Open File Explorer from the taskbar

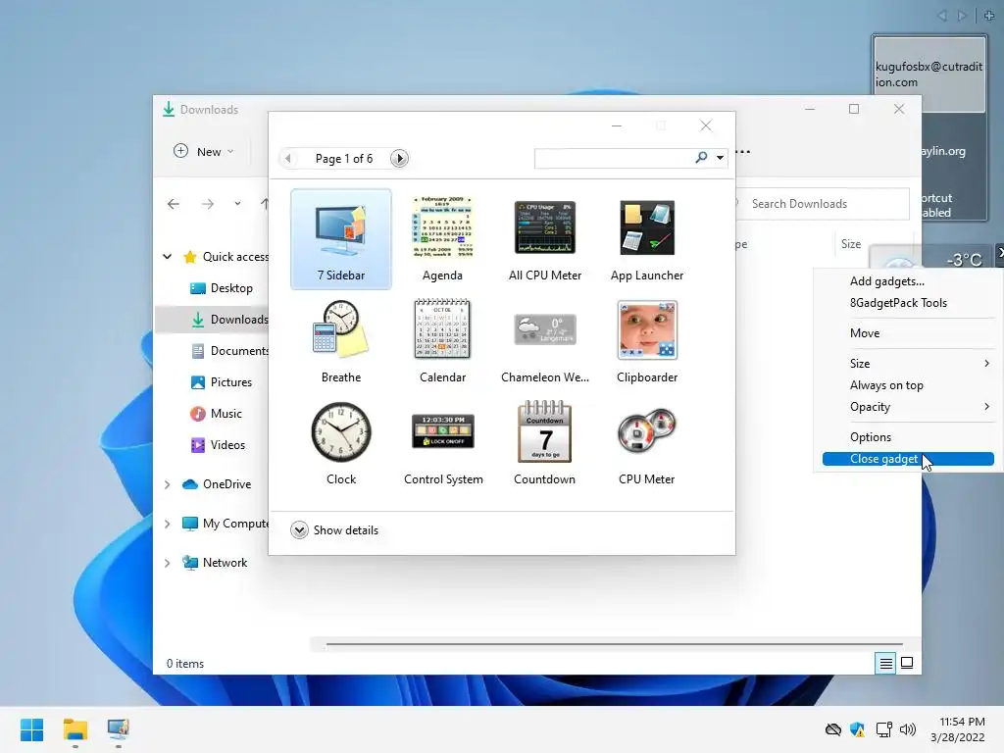tap(75, 729)
